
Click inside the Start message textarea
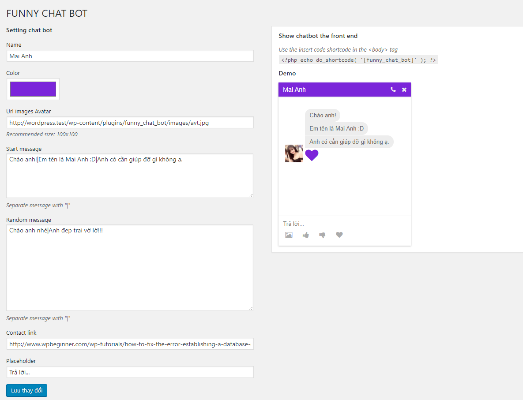(130, 176)
